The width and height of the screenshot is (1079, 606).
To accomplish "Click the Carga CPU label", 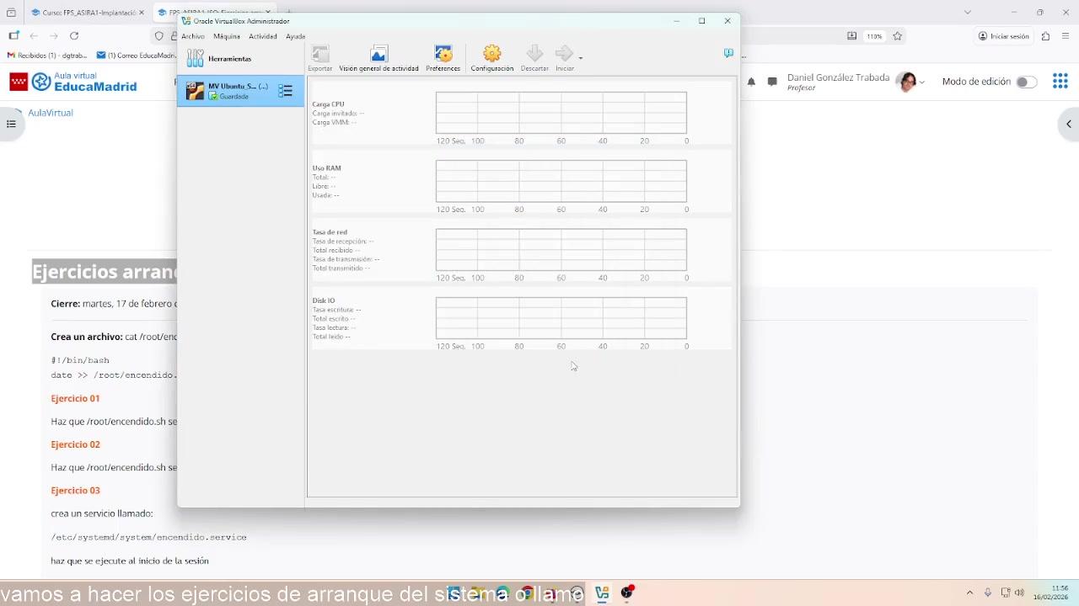I will (x=328, y=104).
